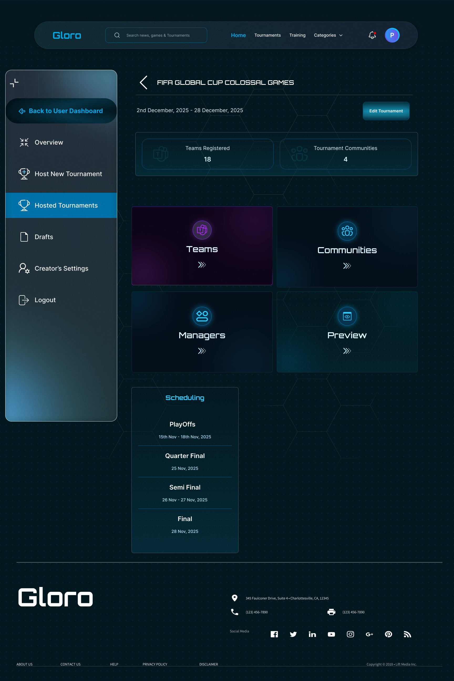Click the 345 Faulconer Drive address
The image size is (454, 681).
coord(287,598)
